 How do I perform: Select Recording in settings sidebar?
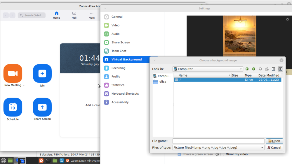coord(118,68)
